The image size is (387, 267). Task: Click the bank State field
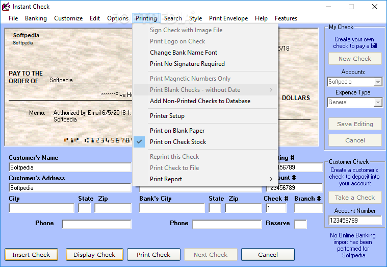click(x=215, y=208)
